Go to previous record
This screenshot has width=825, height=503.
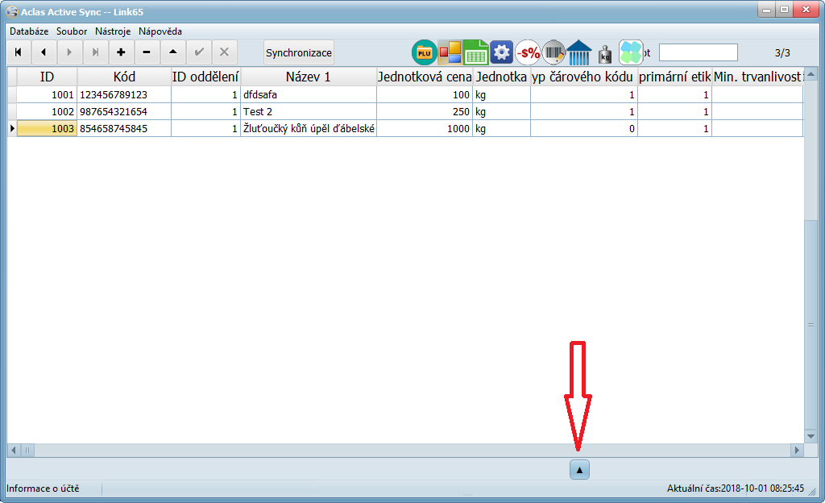point(44,52)
